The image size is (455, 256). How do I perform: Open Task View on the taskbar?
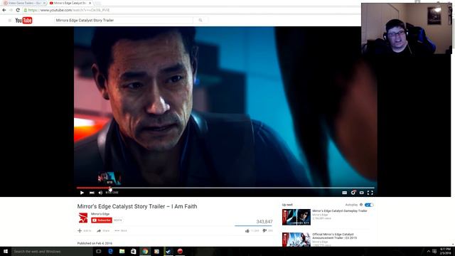99,251
